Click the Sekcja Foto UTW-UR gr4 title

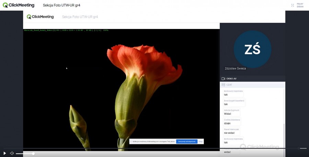click(x=61, y=5)
